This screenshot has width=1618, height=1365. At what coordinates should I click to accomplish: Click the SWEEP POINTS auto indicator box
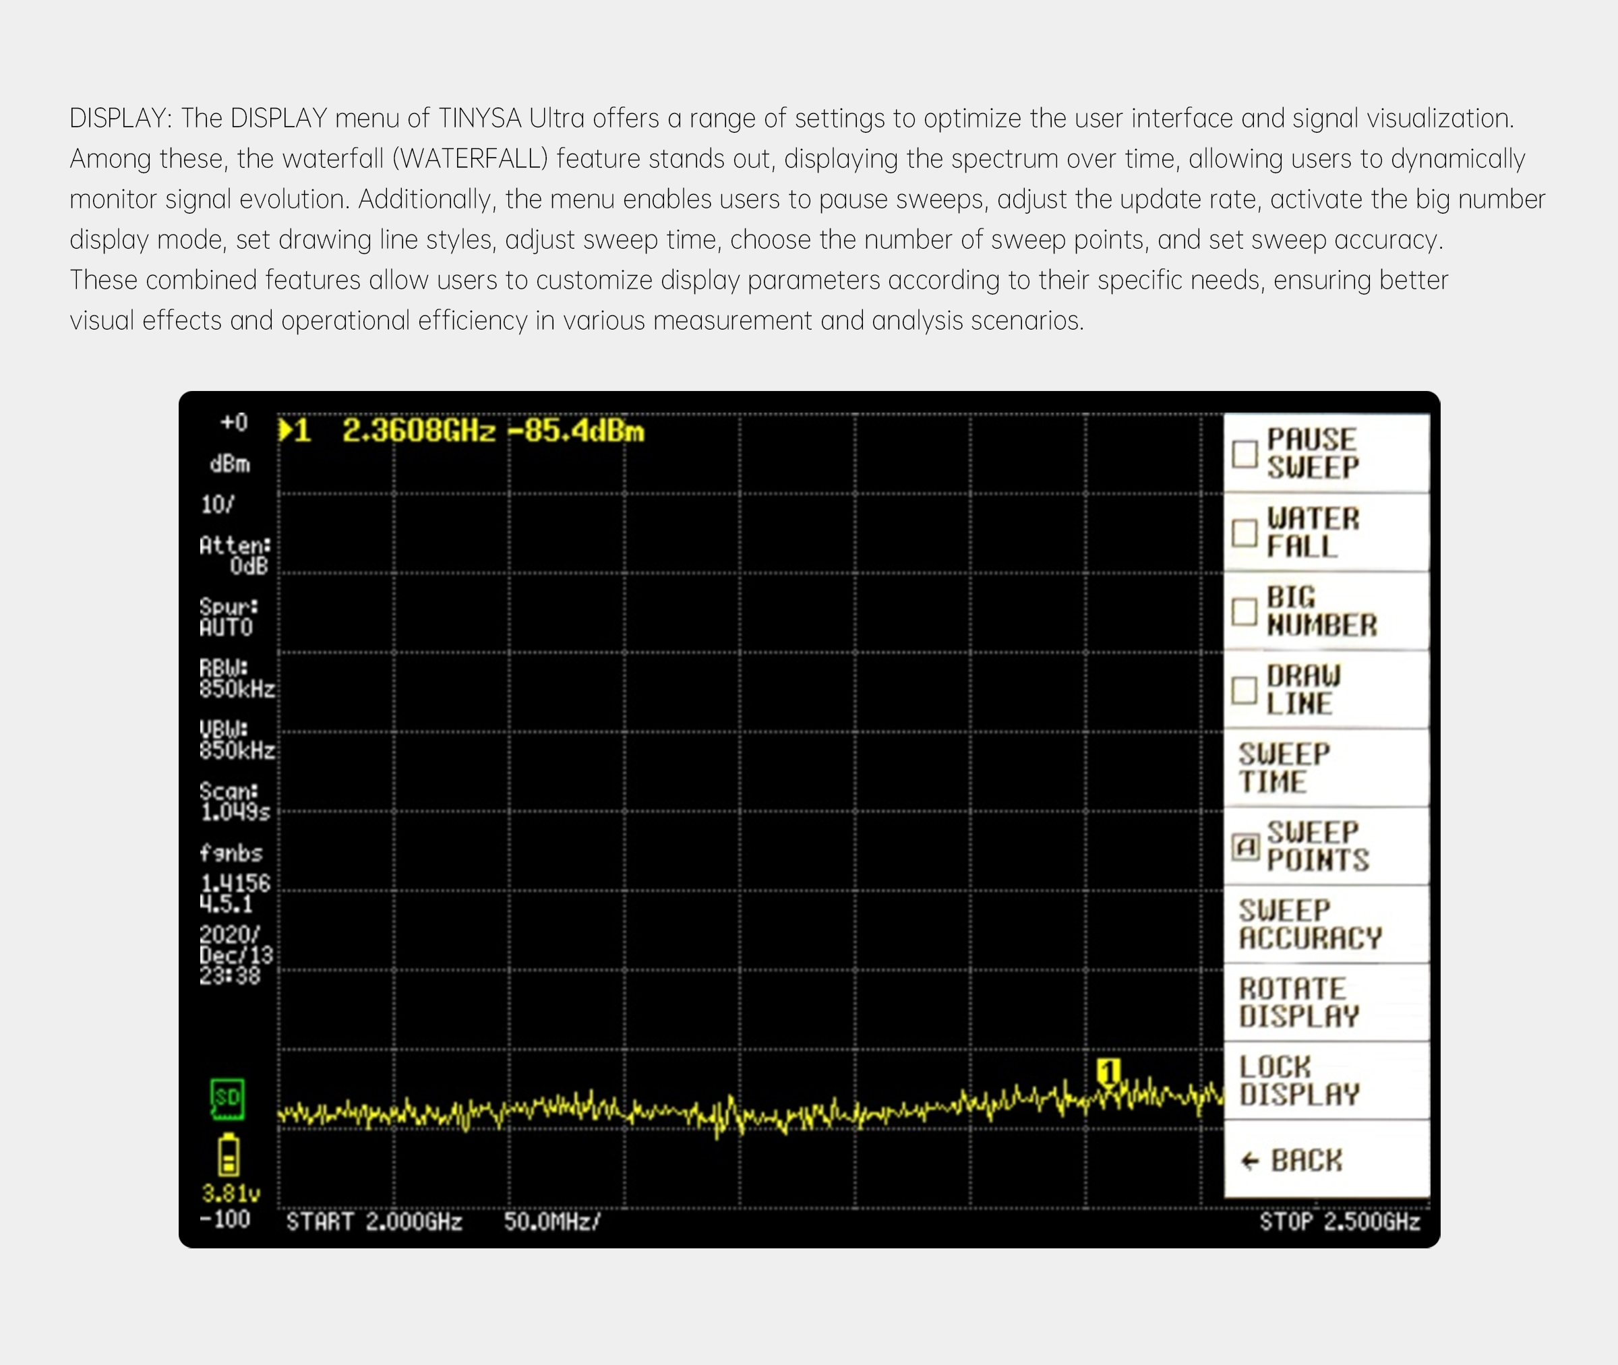[x=1245, y=847]
